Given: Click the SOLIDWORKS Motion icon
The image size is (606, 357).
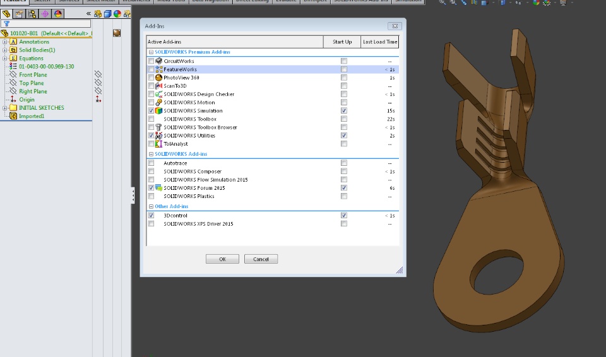Looking at the screenshot, I should [x=159, y=102].
